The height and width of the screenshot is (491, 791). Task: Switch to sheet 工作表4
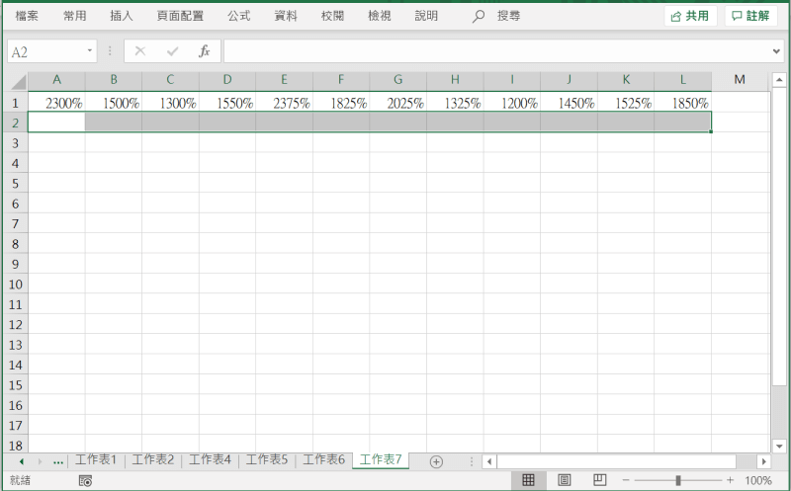[210, 459]
